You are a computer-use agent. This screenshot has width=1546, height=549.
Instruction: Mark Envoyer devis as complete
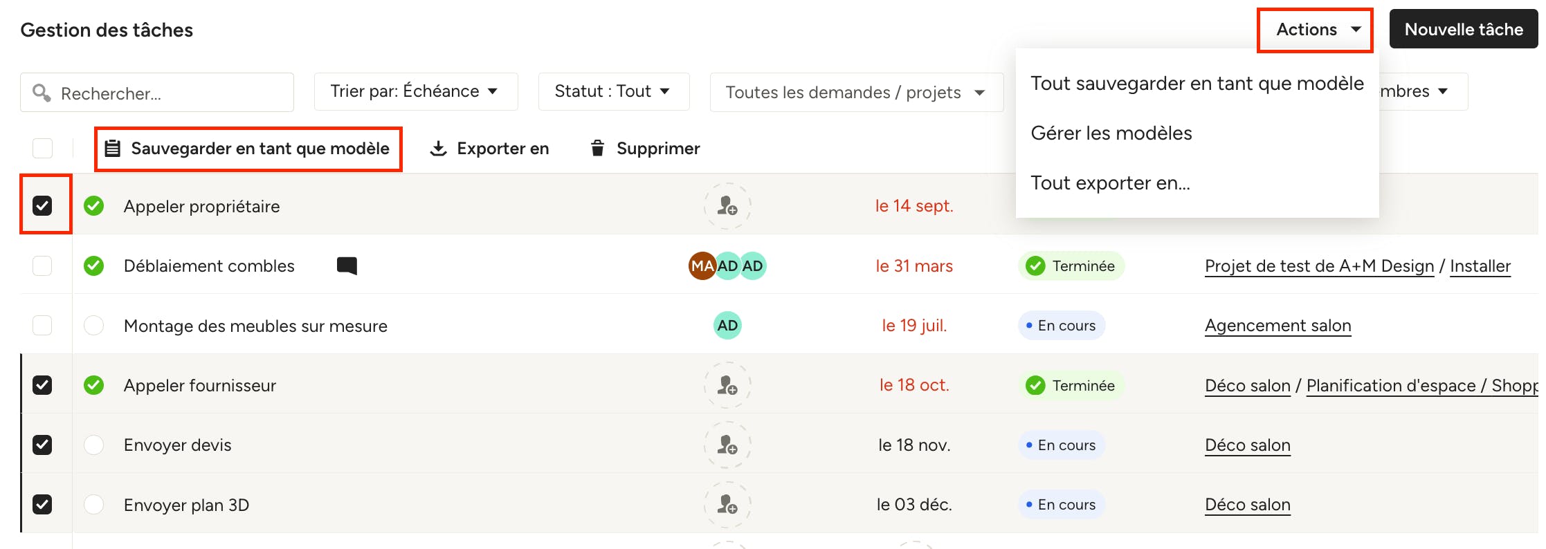[x=93, y=445]
